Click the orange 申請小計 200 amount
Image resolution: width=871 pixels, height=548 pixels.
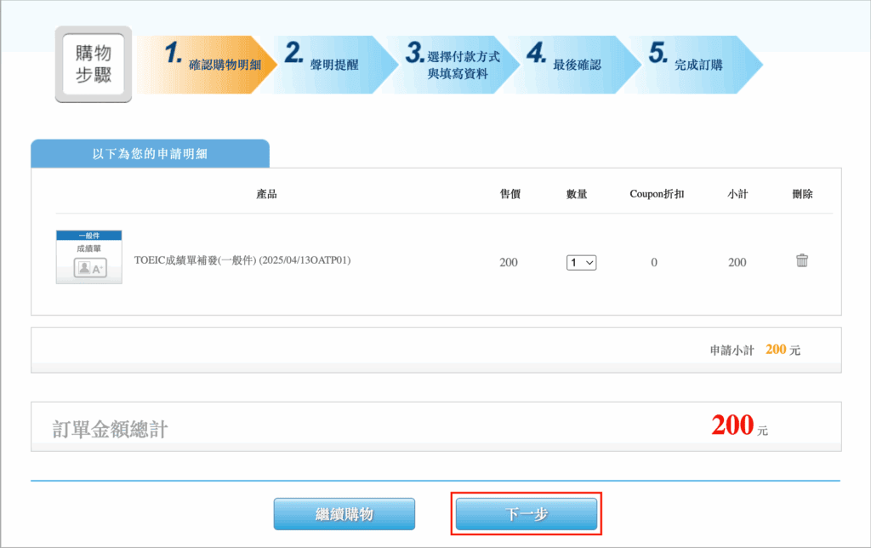(x=775, y=350)
